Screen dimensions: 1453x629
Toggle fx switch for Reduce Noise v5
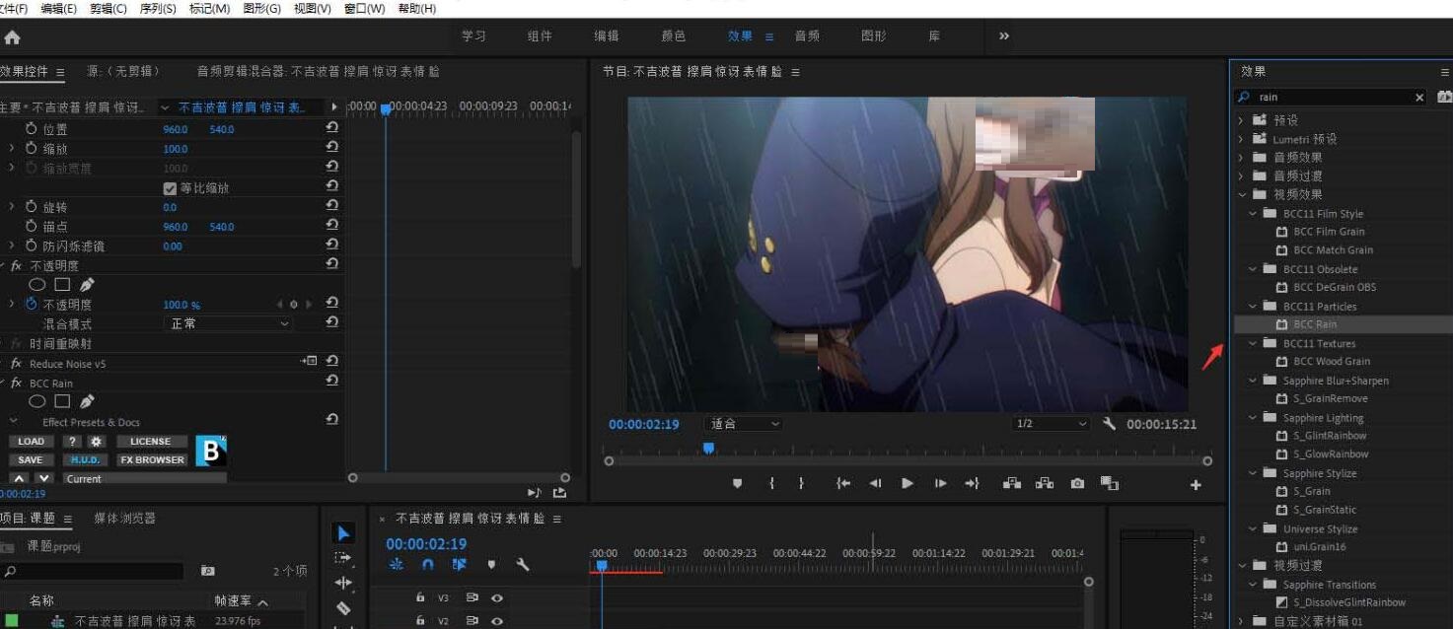(16, 363)
